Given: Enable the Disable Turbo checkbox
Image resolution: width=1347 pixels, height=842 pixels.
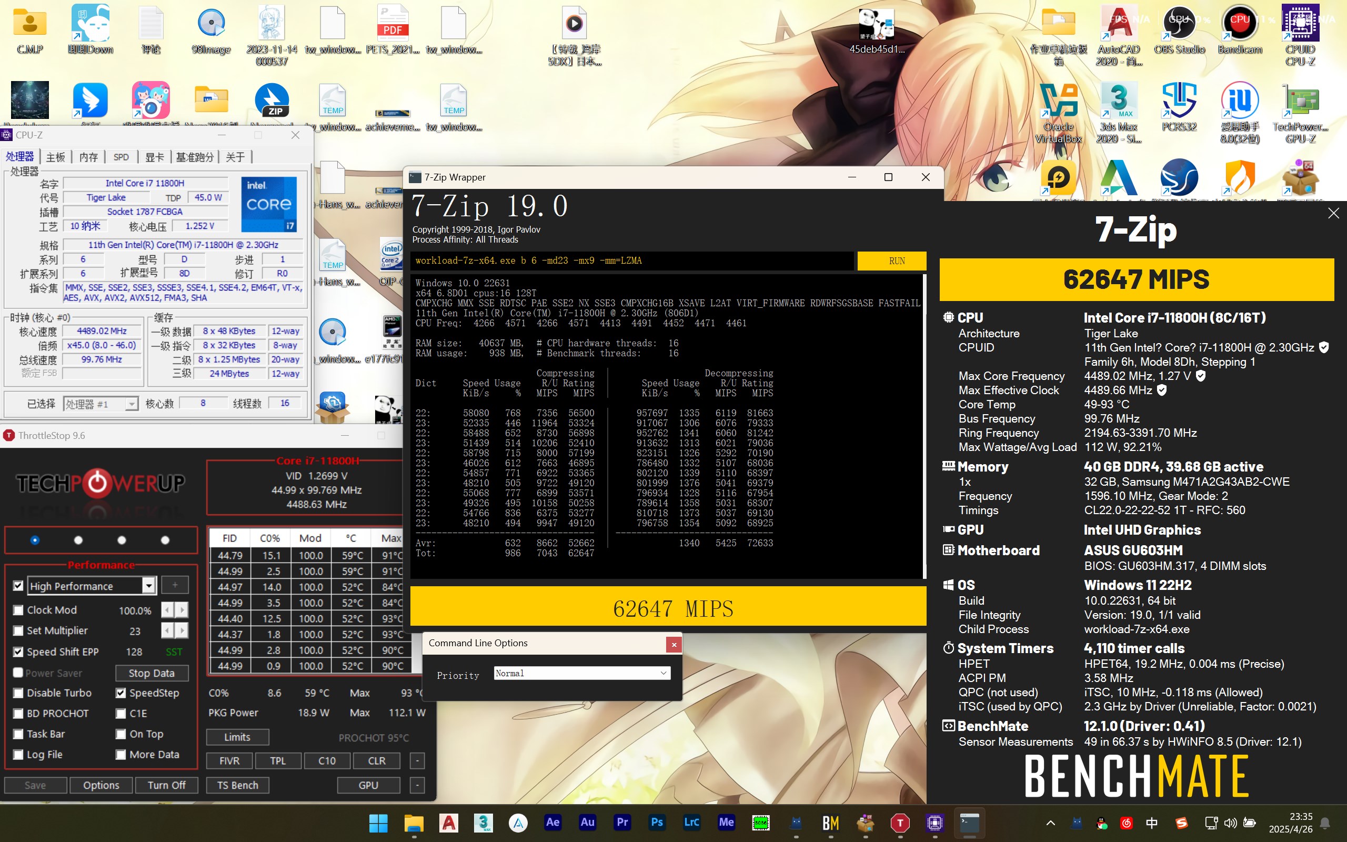Looking at the screenshot, I should coord(18,693).
